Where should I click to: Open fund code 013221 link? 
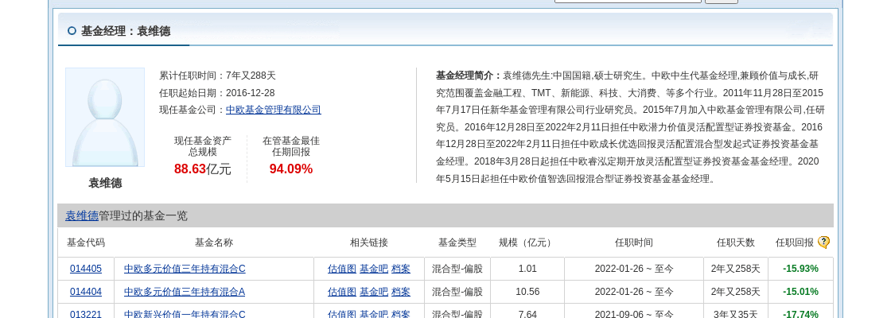(86, 314)
